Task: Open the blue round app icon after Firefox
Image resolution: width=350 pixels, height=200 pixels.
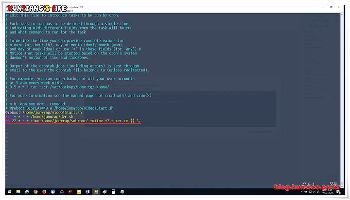Action: click(x=53, y=192)
